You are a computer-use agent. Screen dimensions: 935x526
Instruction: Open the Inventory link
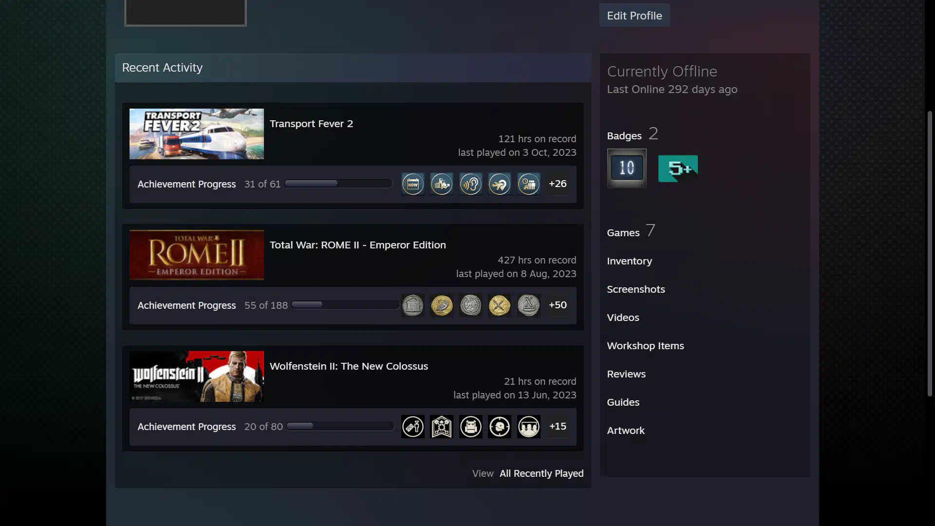coord(629,261)
